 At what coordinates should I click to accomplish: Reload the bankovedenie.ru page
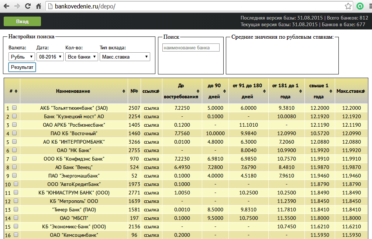[x=28, y=6]
